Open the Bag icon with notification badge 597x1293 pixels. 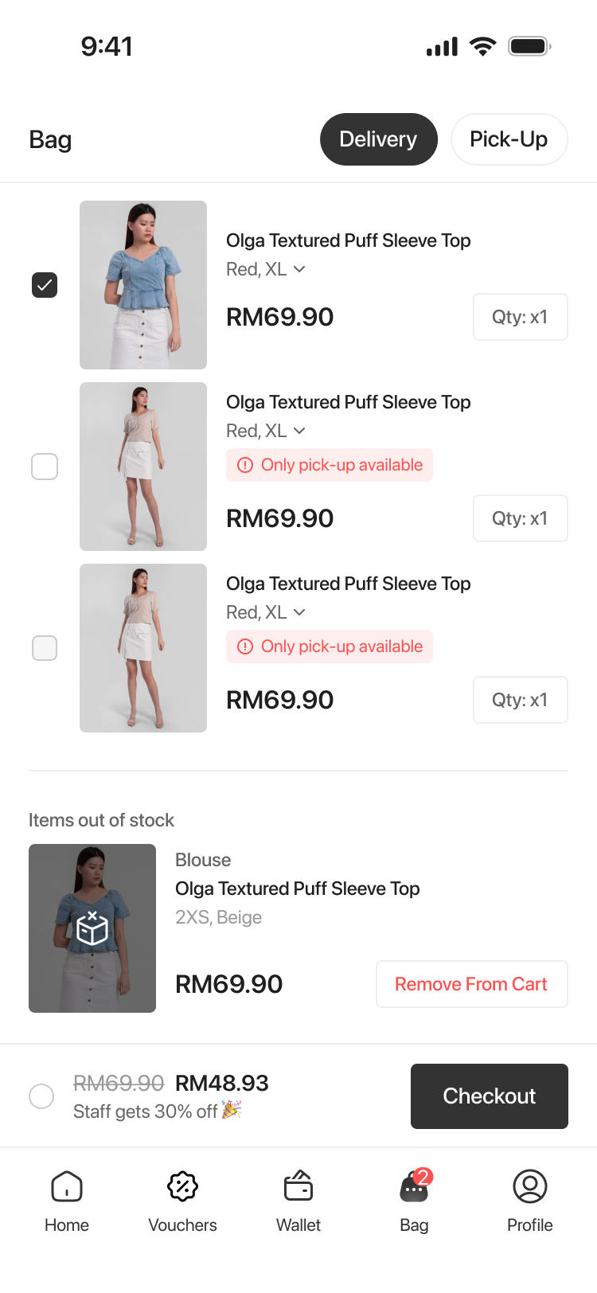[414, 1188]
